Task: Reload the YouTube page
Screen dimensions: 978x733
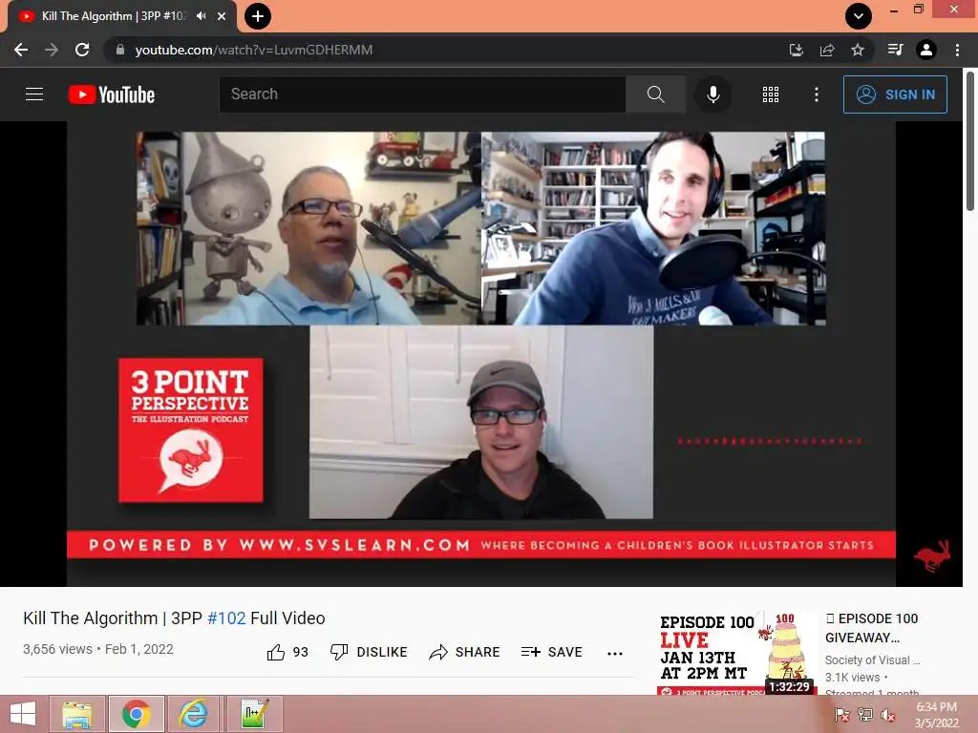Action: pyautogui.click(x=82, y=50)
